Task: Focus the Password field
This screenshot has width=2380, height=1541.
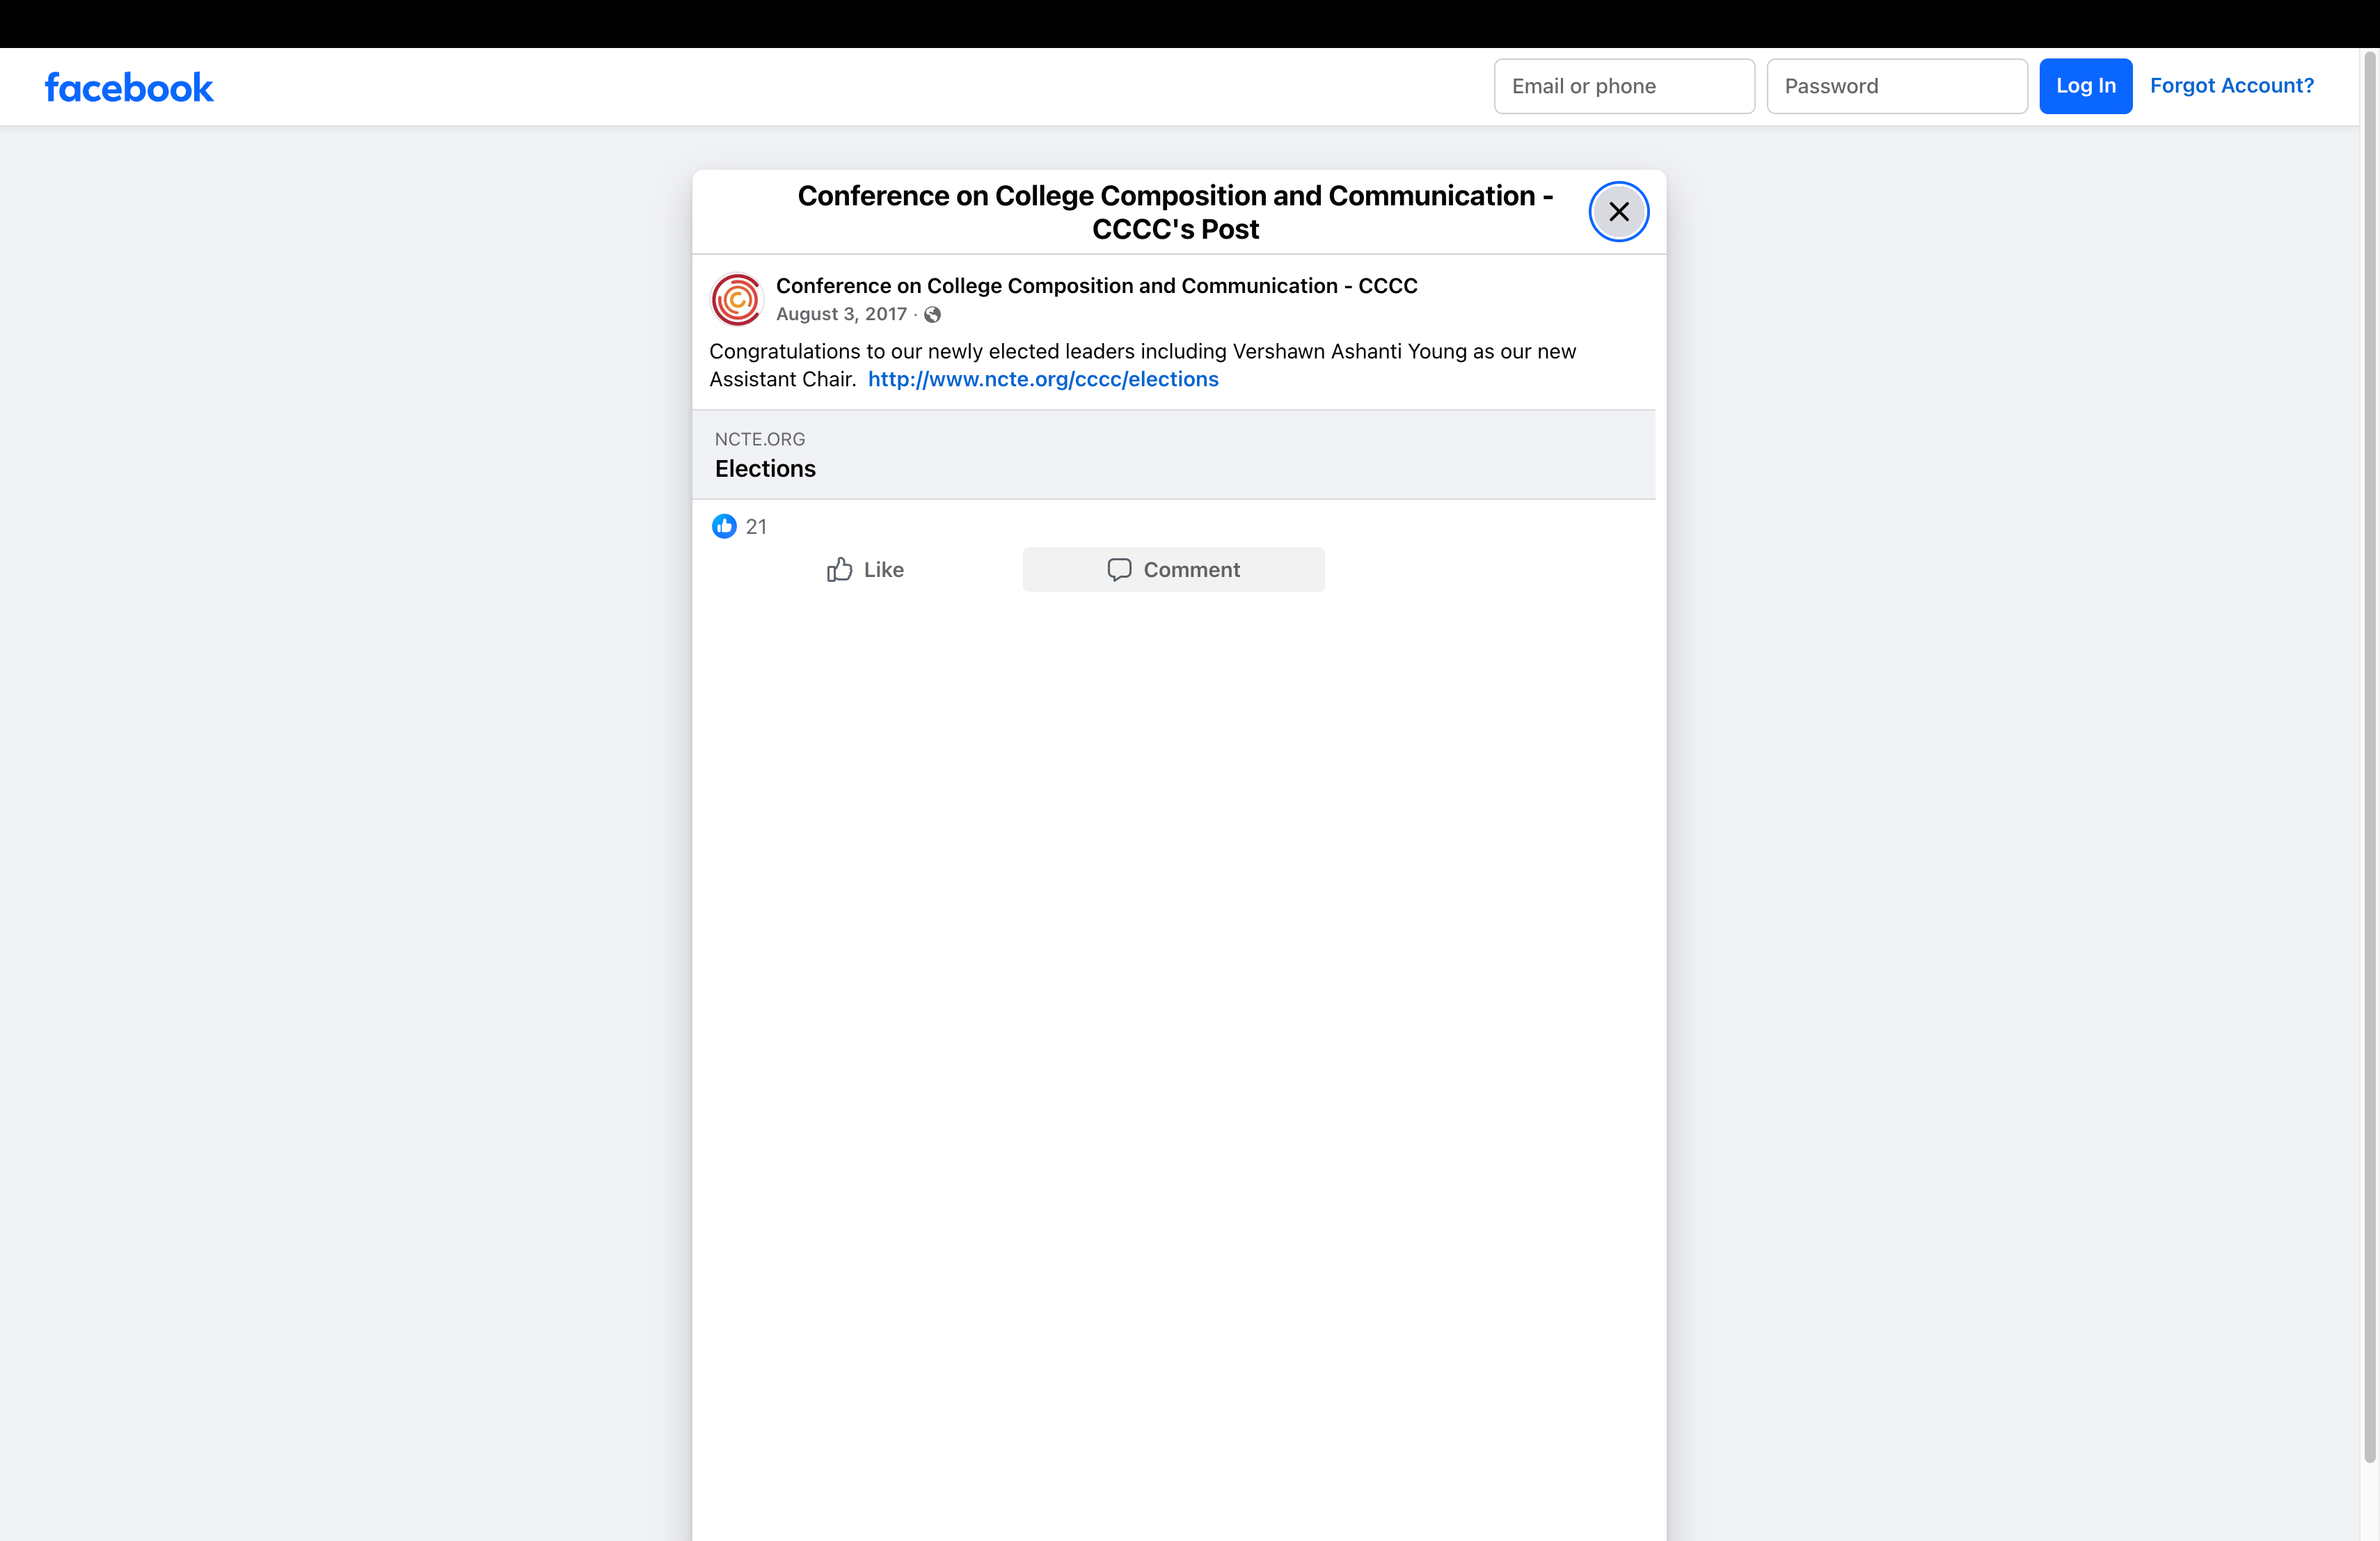Action: click(x=1897, y=86)
